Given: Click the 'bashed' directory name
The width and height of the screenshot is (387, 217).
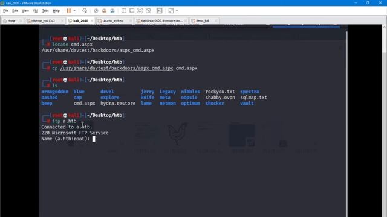Looking at the screenshot, I should [x=50, y=98].
